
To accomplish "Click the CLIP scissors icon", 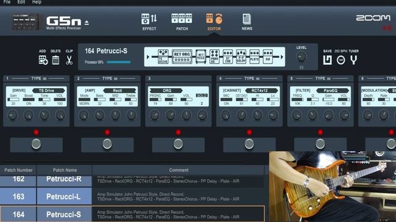I will coord(69,60).
